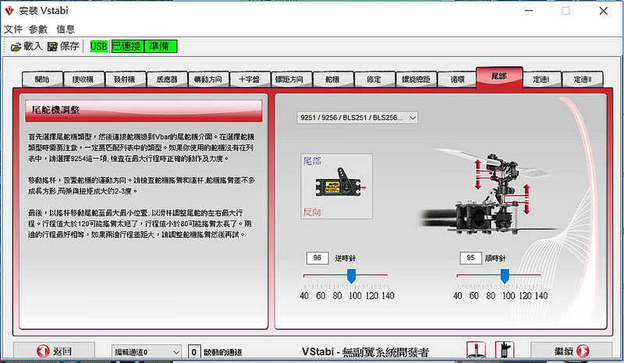Click the 順時針 label
The height and width of the screenshot is (363, 624).
point(495,259)
